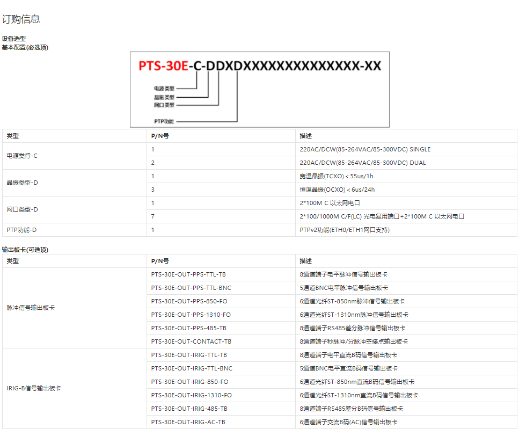Click the IRIG-B信号输出板卡 category cell
The width and height of the screenshot is (519, 429).
[33, 388]
